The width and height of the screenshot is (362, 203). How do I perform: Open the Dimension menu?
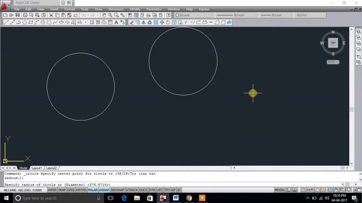click(116, 9)
